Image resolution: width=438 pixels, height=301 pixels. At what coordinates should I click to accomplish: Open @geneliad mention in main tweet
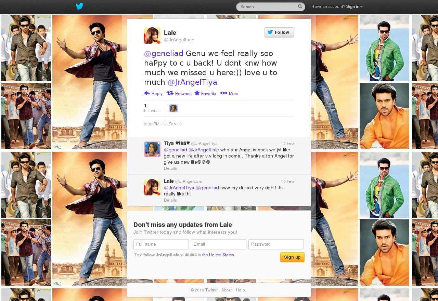pos(164,53)
